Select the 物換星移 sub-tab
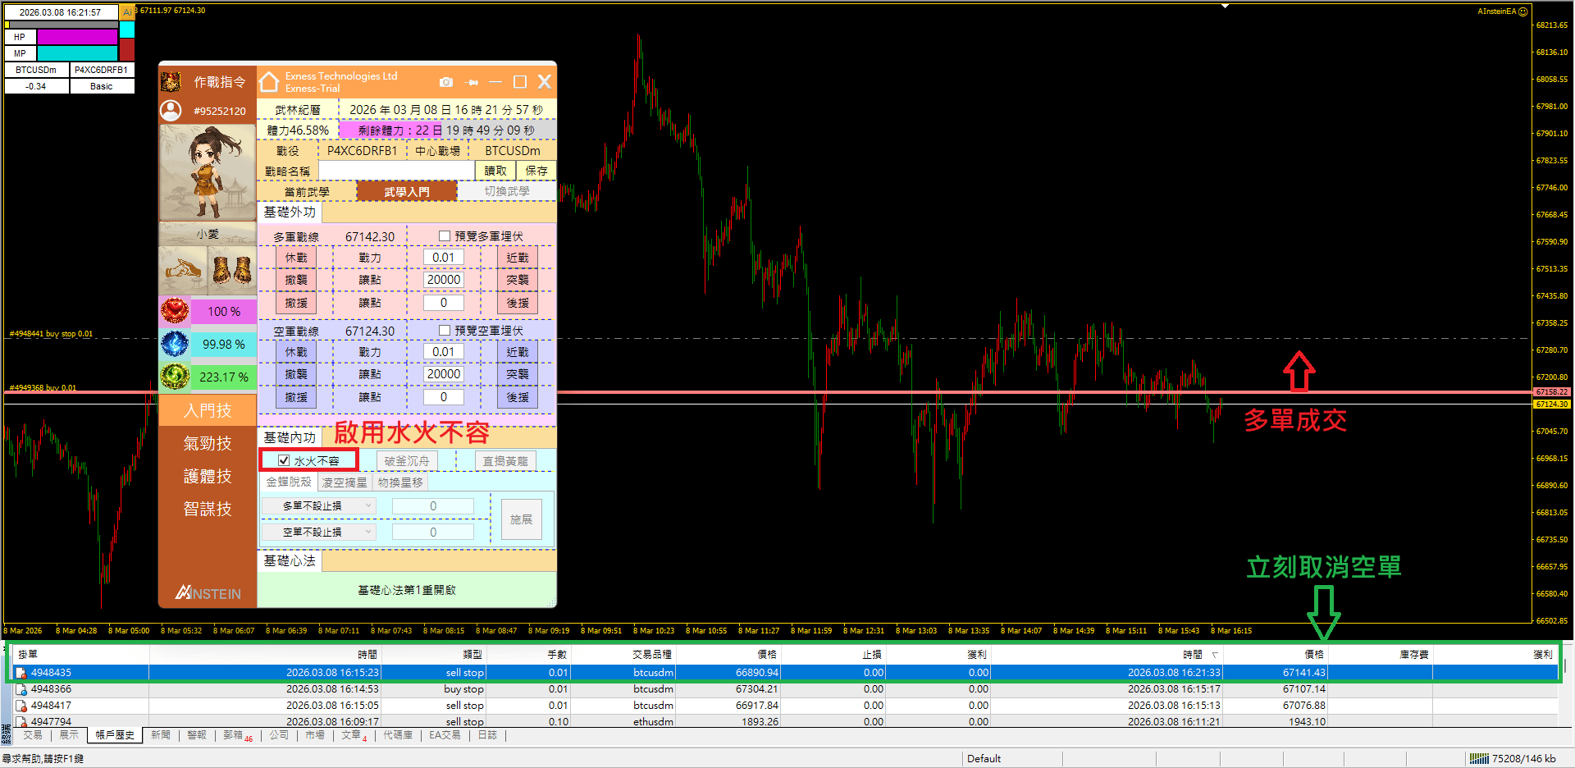This screenshot has height=768, width=1575. [400, 482]
